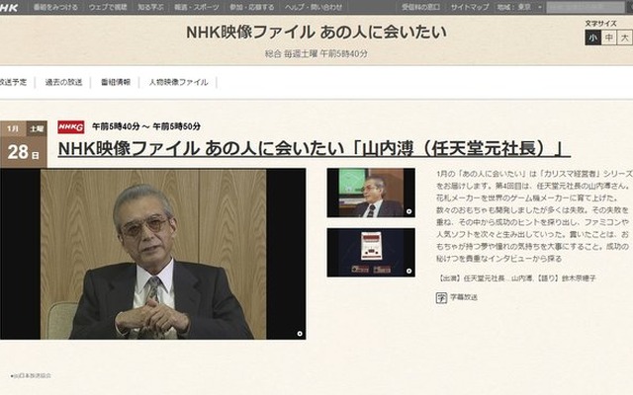Open the ウェブで視聴 menu
Viewport: 633px width, 395px height.
(108, 7)
